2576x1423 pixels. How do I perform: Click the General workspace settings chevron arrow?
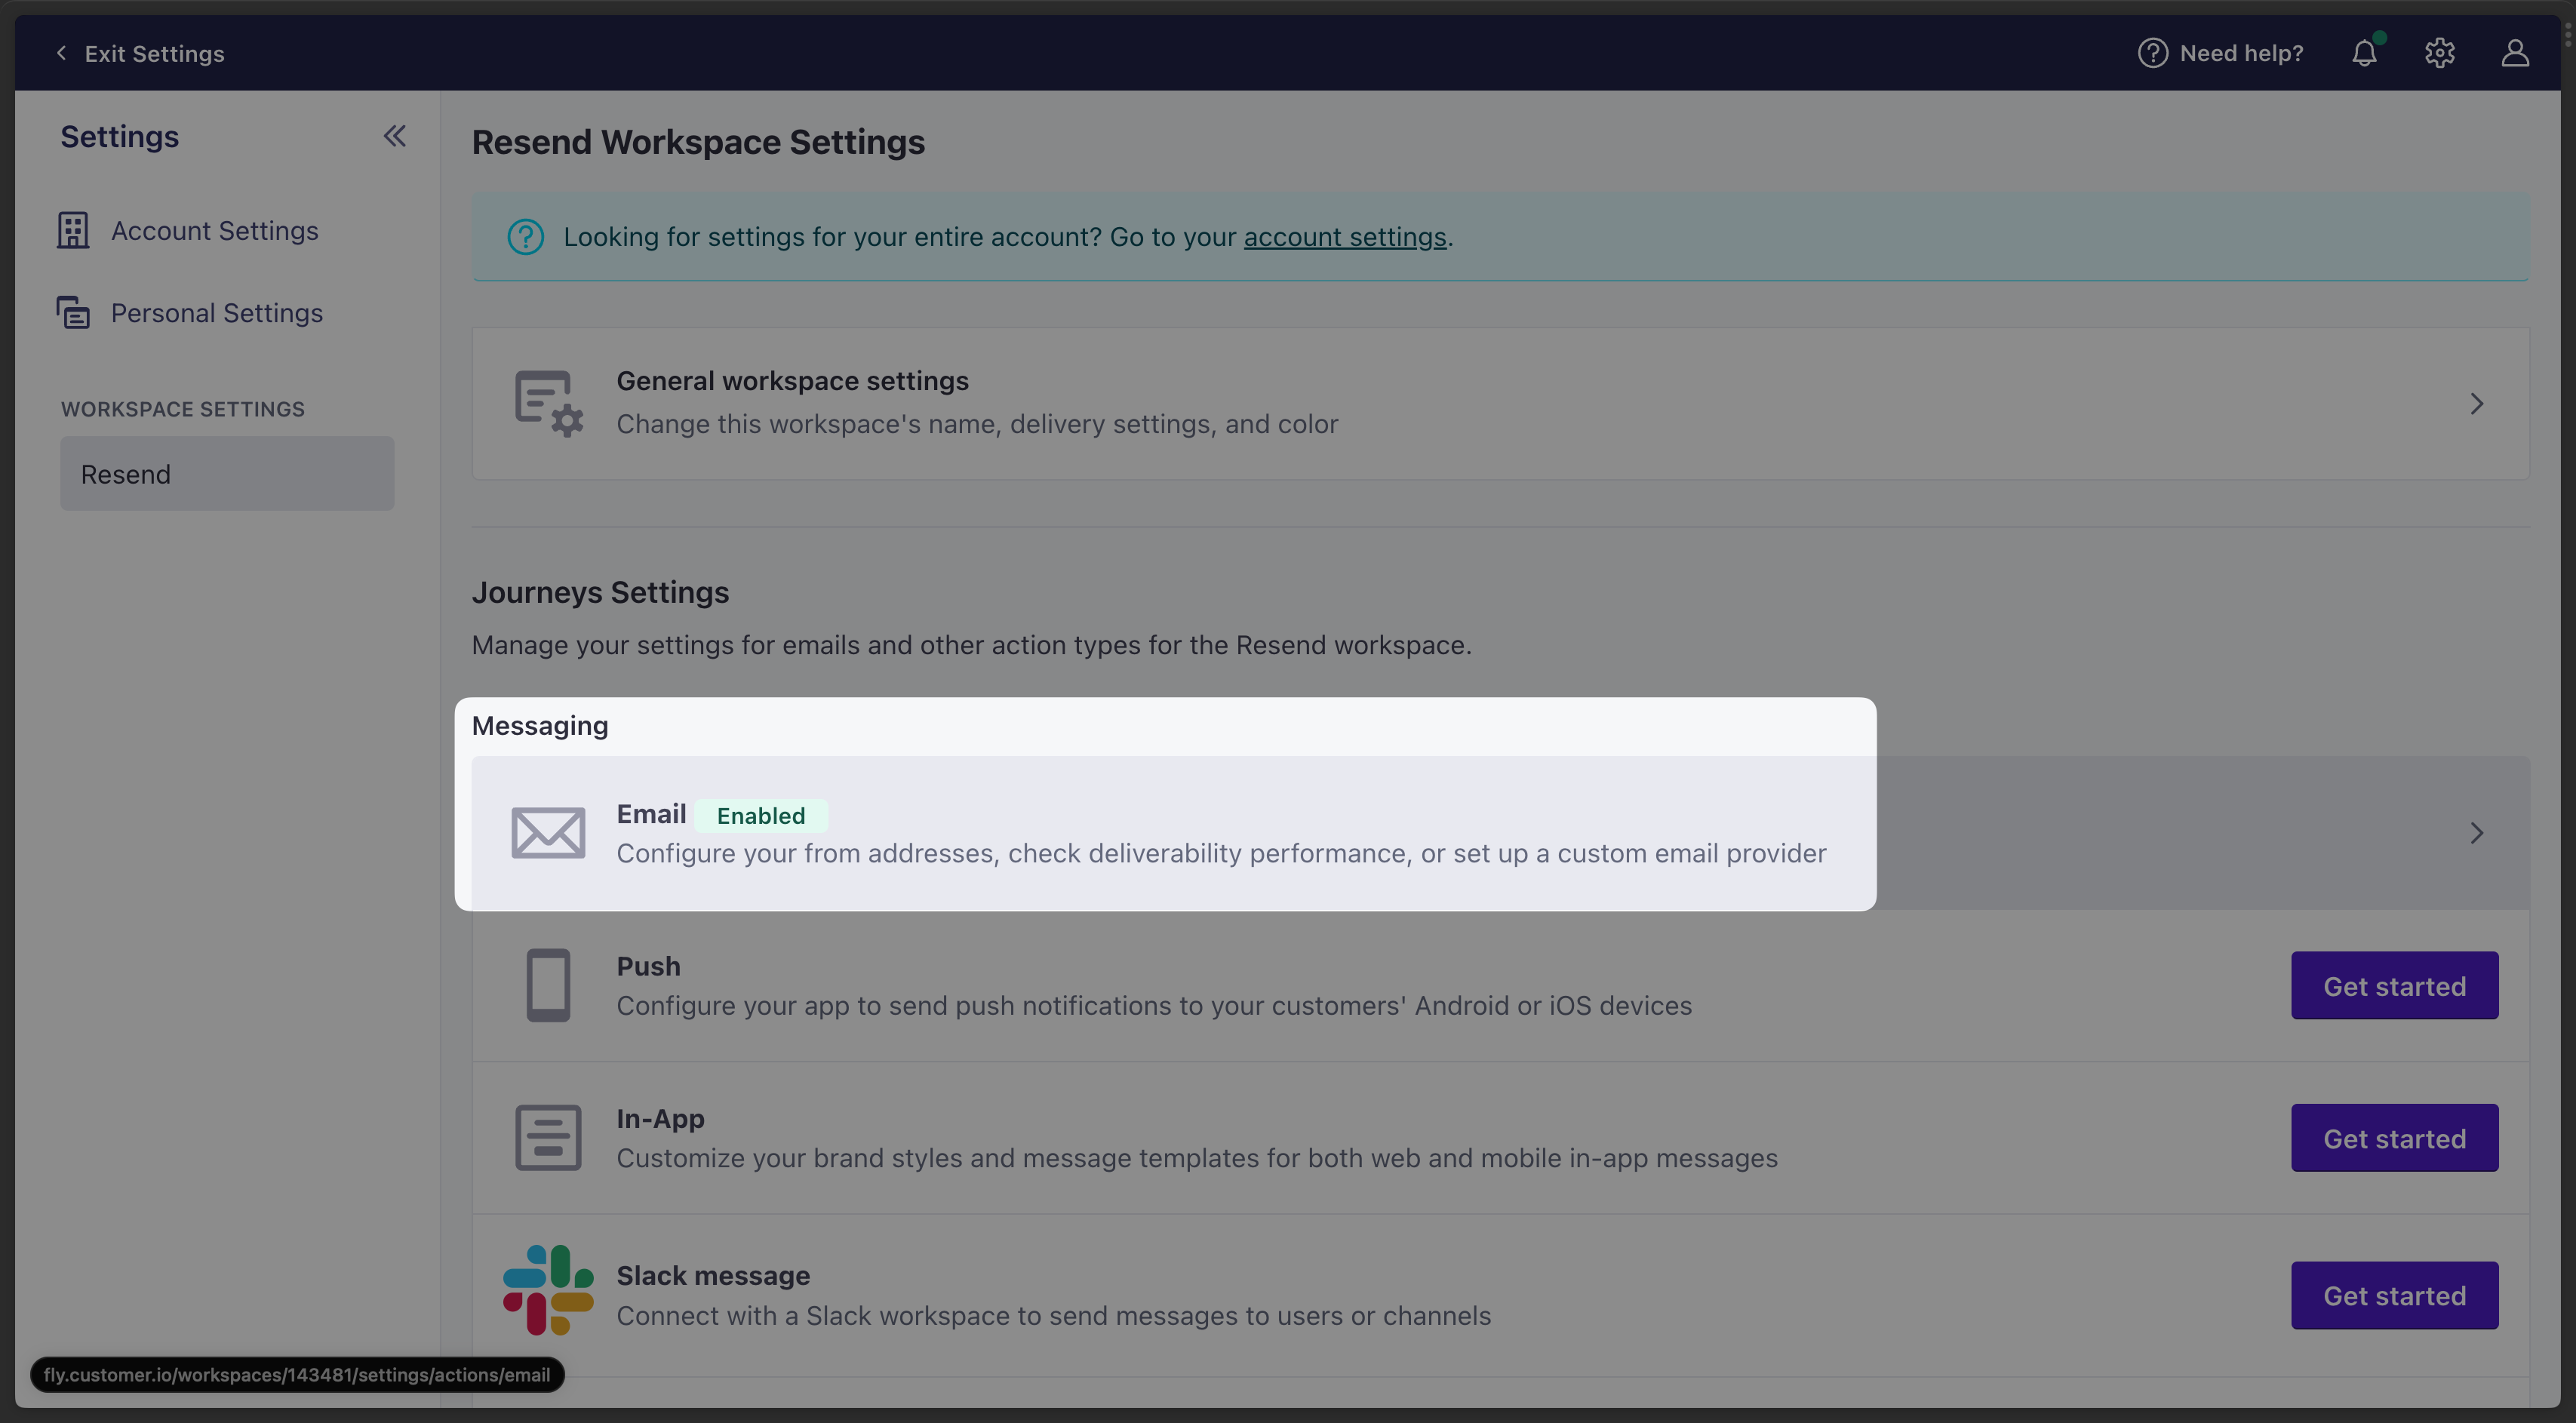pyautogui.click(x=2476, y=404)
